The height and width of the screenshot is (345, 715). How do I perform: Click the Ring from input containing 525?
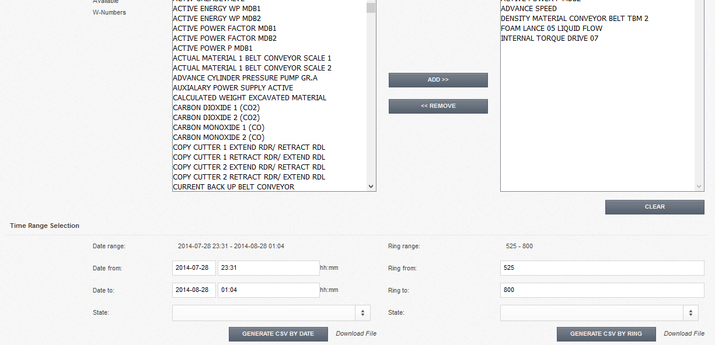tap(601, 268)
